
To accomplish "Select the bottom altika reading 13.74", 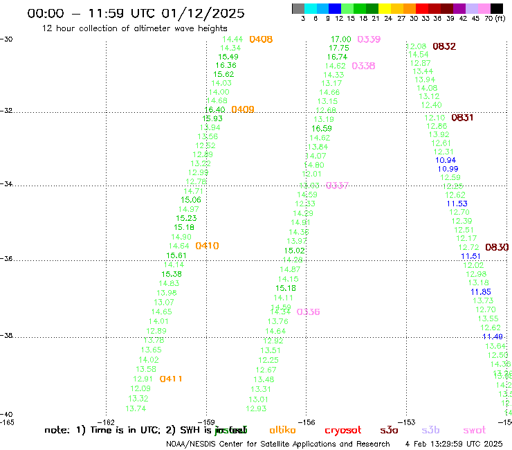I will (136, 408).
